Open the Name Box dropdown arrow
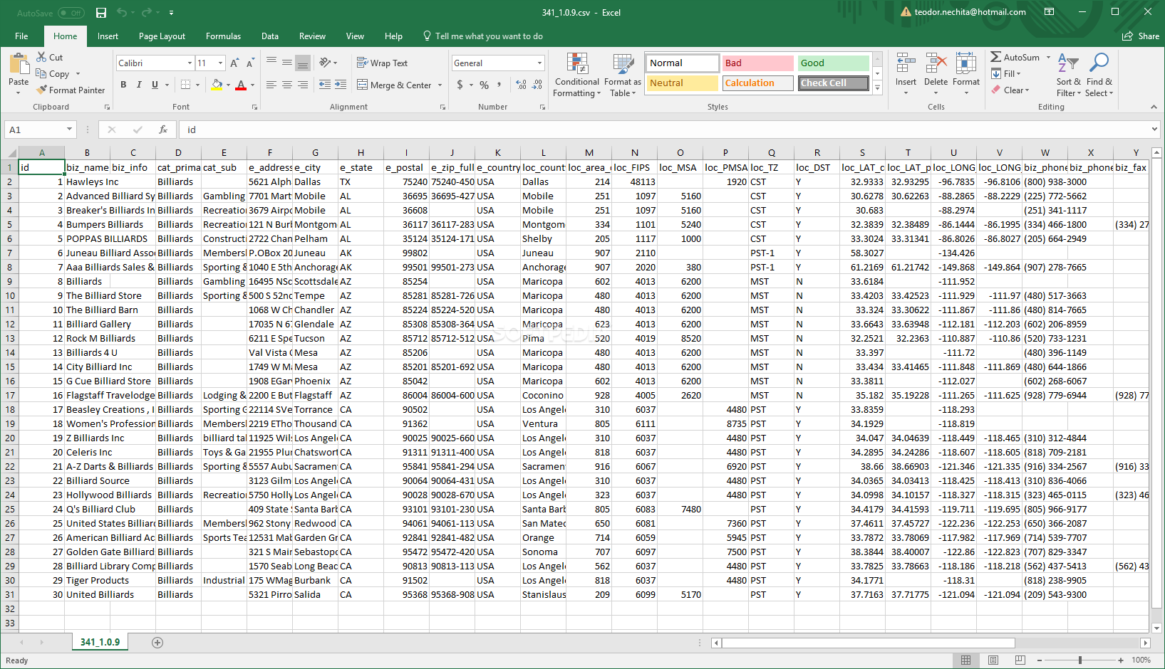The image size is (1165, 669). coord(69,130)
